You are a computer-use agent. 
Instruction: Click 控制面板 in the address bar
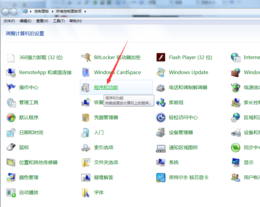coord(42,11)
